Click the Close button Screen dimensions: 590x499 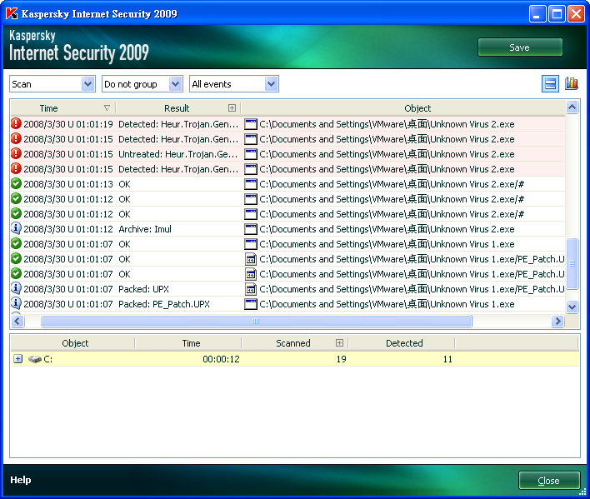[x=549, y=481]
